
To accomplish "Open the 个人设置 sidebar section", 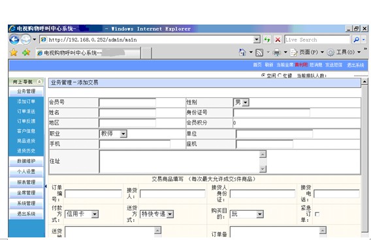I will click(x=26, y=172).
